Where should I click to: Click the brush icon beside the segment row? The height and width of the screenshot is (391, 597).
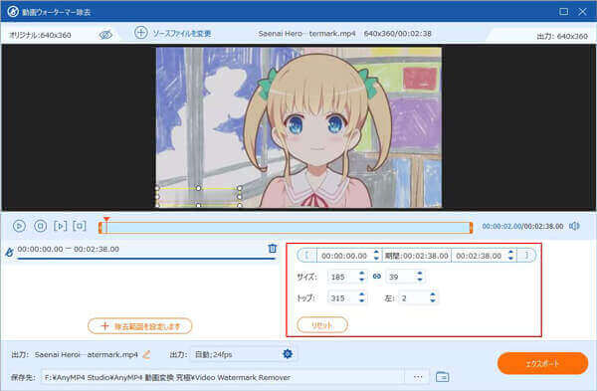[x=9, y=252]
